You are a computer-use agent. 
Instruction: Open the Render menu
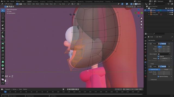(13, 1)
